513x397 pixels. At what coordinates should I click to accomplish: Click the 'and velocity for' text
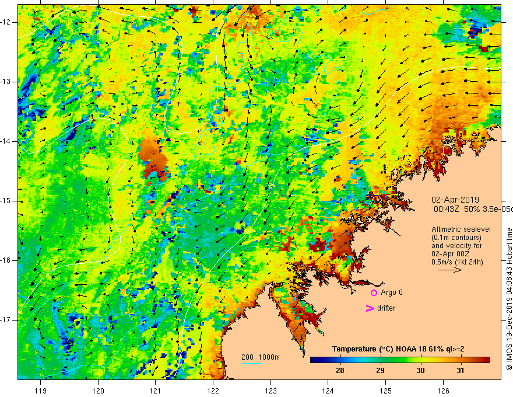coord(456,246)
